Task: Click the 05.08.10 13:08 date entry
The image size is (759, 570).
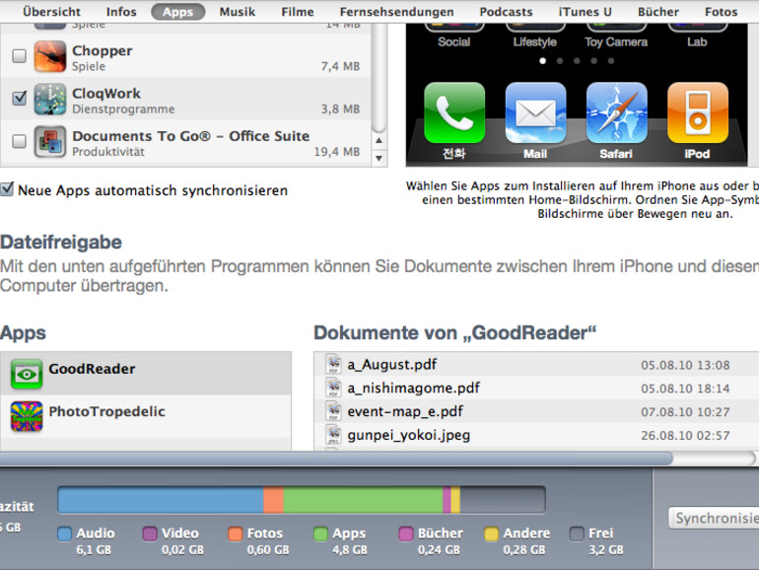Action: tap(685, 365)
